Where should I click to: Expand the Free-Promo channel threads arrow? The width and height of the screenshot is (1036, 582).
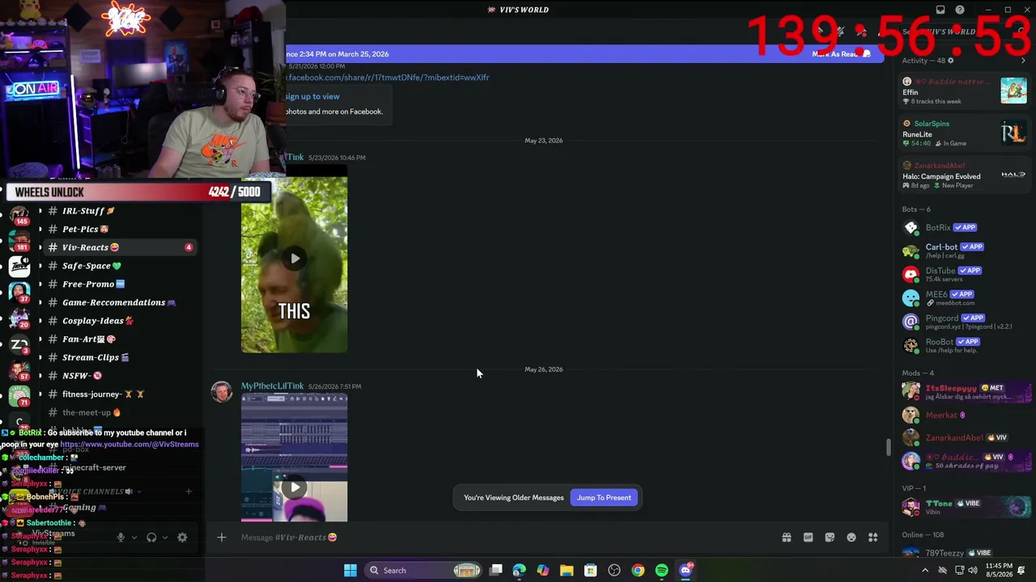40,285
